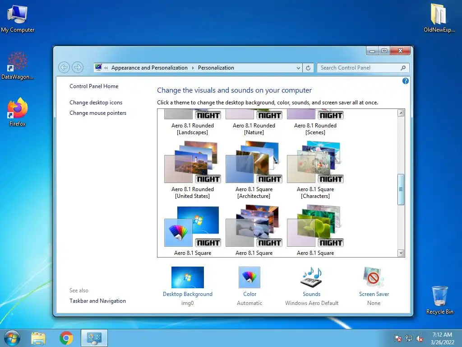This screenshot has width=462, height=347.
Task: Choose Aero 8.1 Square theme with snowy landscape
Action: pos(254,230)
